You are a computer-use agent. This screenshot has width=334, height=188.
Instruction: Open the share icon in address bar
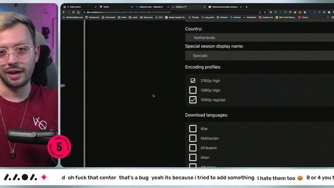click(x=260, y=13)
